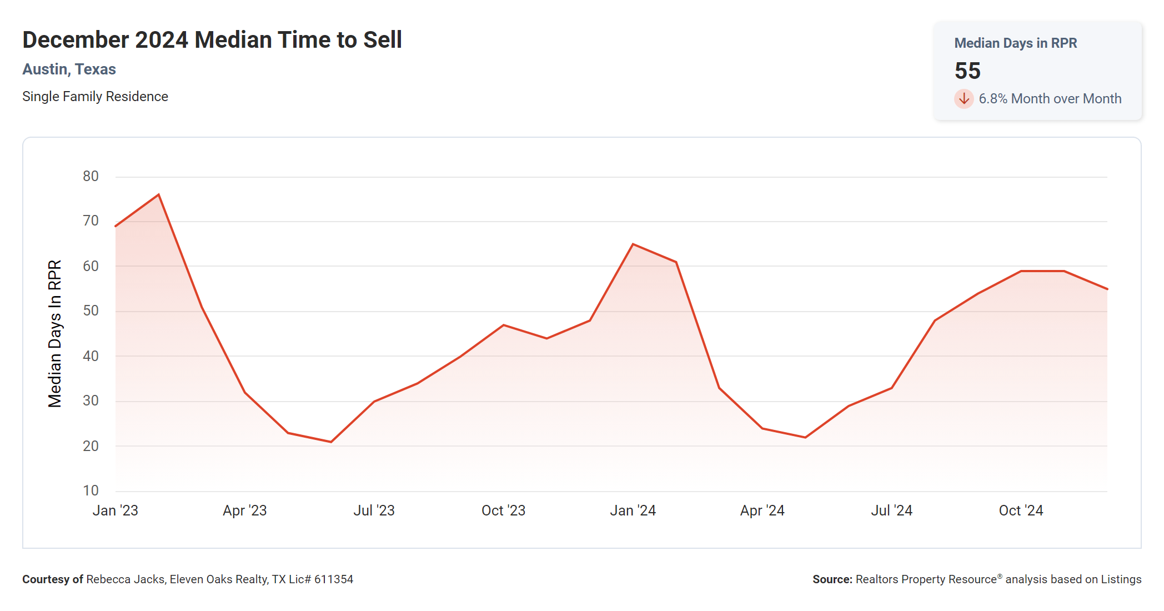
Task: Click the red down-arrow month-over-month icon
Action: [x=964, y=99]
